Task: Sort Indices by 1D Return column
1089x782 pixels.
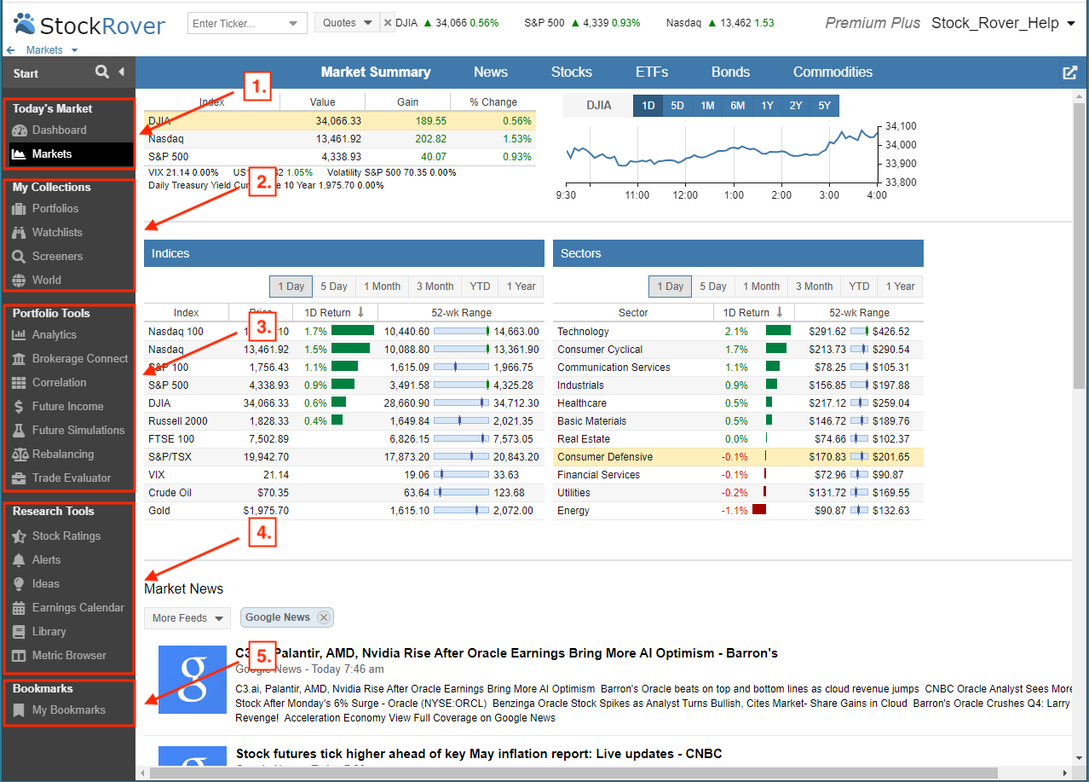Action: point(335,313)
